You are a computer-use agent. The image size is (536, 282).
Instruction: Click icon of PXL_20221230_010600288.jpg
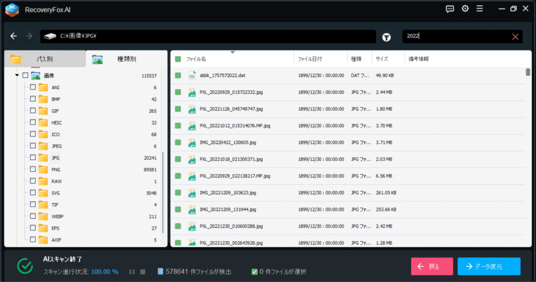[192, 227]
